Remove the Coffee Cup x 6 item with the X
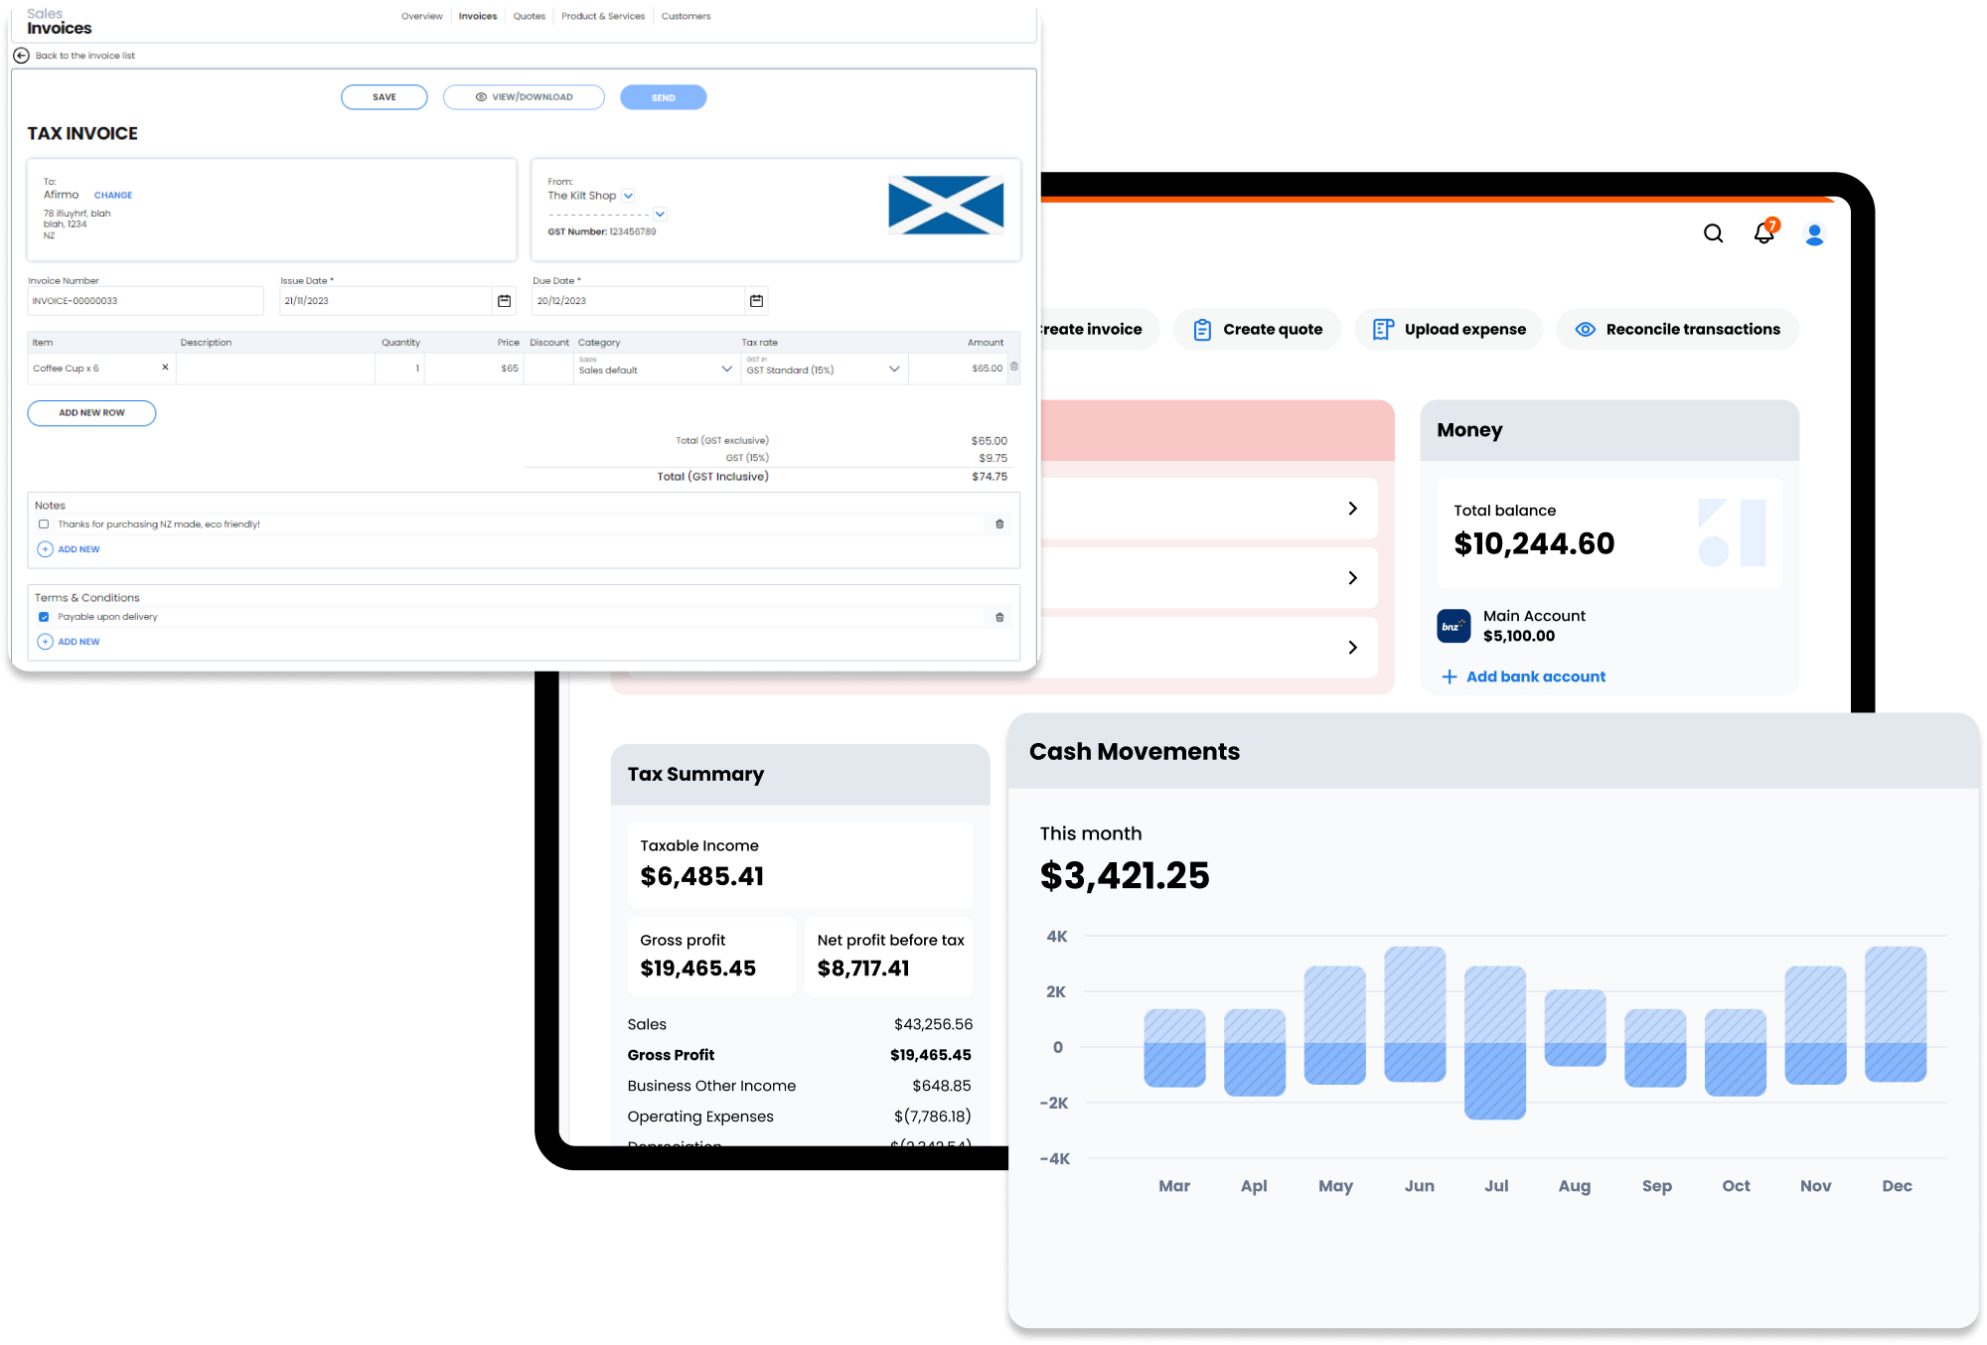The image size is (1987, 1345). click(x=165, y=367)
